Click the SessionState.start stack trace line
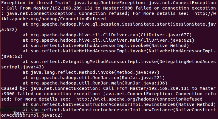 pyautogui.click(x=119, y=24)
